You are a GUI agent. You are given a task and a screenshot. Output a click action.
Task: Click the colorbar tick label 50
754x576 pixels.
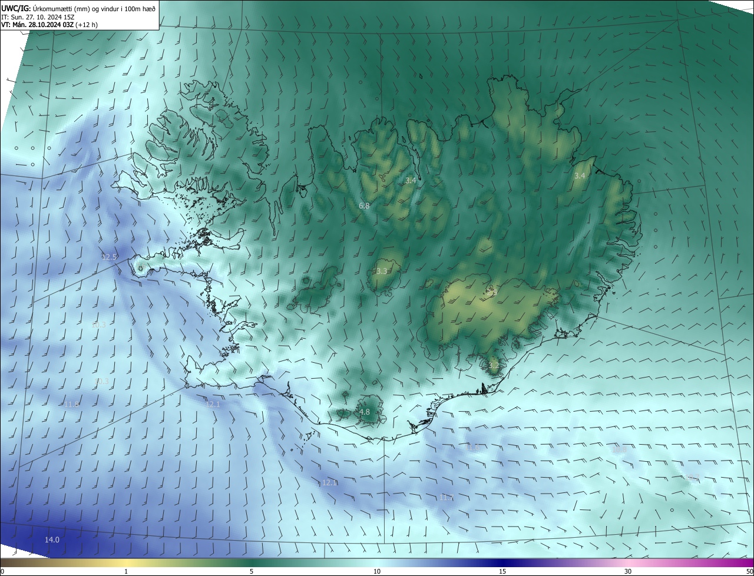749,571
